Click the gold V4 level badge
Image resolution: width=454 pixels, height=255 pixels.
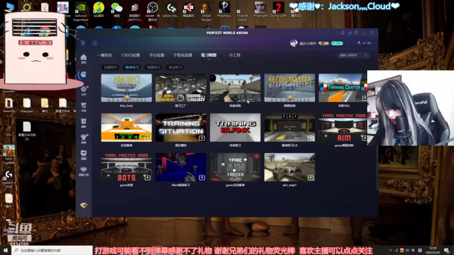pyautogui.click(x=323, y=44)
